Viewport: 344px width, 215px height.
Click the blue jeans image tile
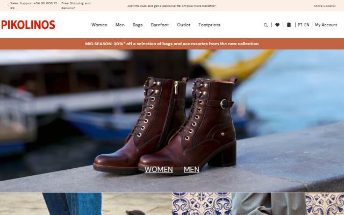(86, 204)
